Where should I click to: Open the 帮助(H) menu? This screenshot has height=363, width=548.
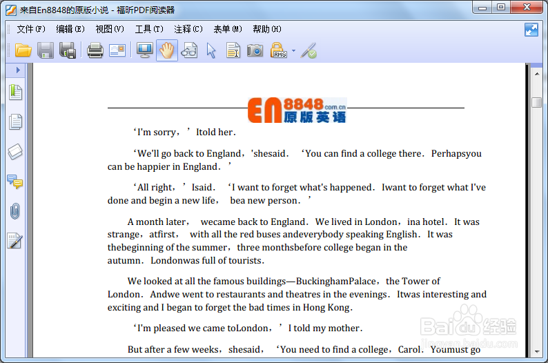coord(267,30)
